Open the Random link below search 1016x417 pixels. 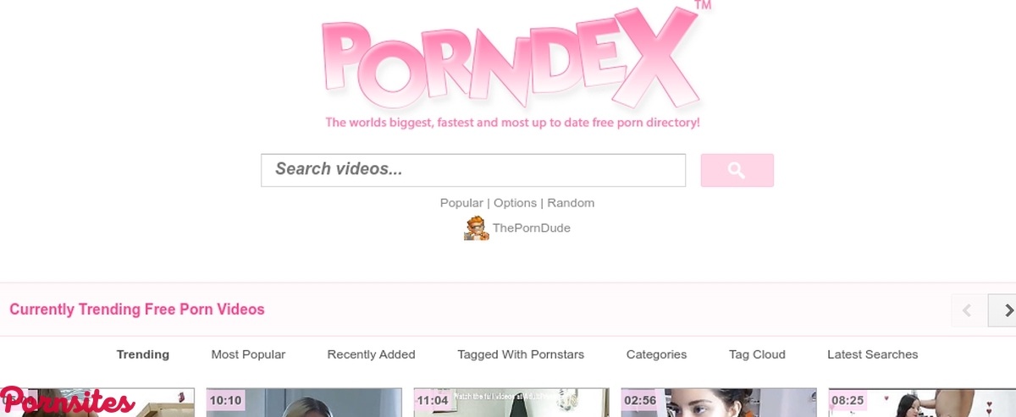(x=571, y=203)
